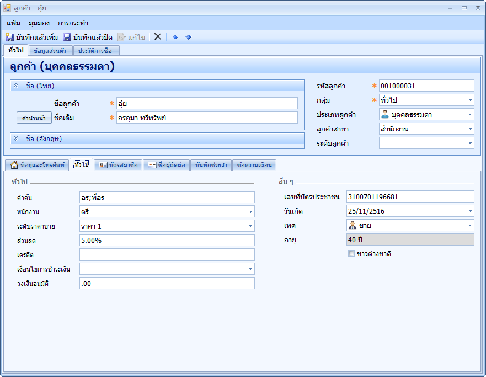486x377 pixels.
Task: Click the X delete icon in toolbar
Action: pos(157,36)
